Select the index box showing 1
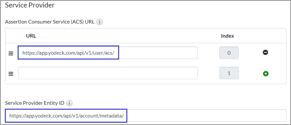This screenshot has height=125, width=291. click(229, 73)
